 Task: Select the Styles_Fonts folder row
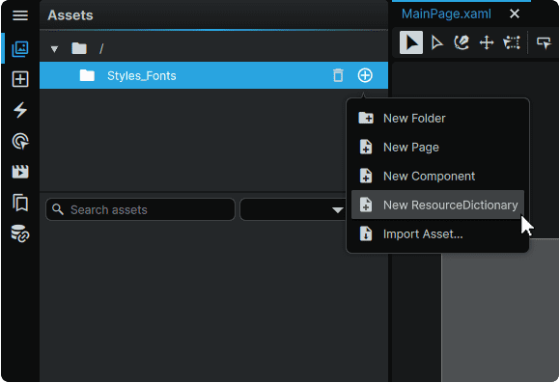213,75
